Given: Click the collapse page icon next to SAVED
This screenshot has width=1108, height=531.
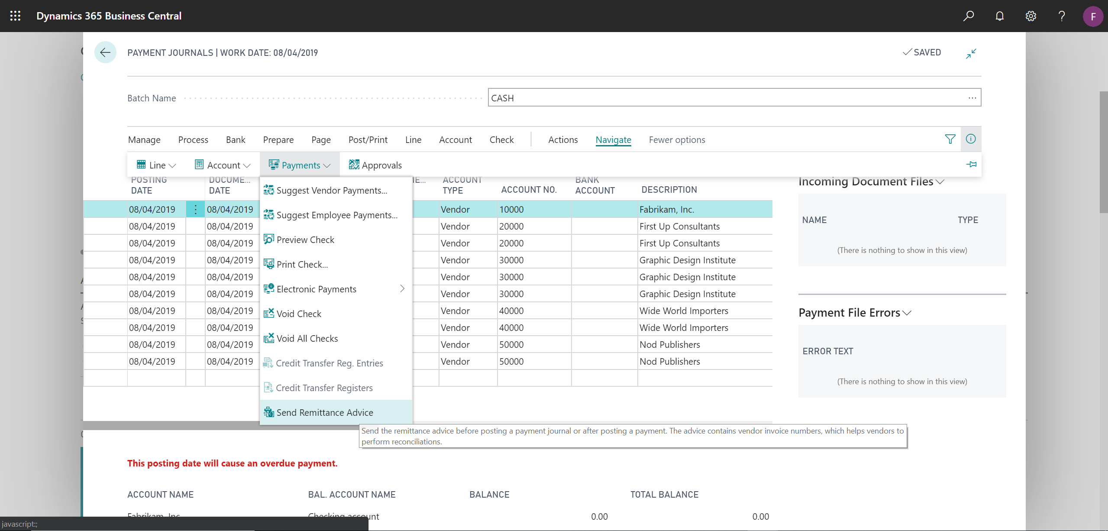Looking at the screenshot, I should pos(971,53).
